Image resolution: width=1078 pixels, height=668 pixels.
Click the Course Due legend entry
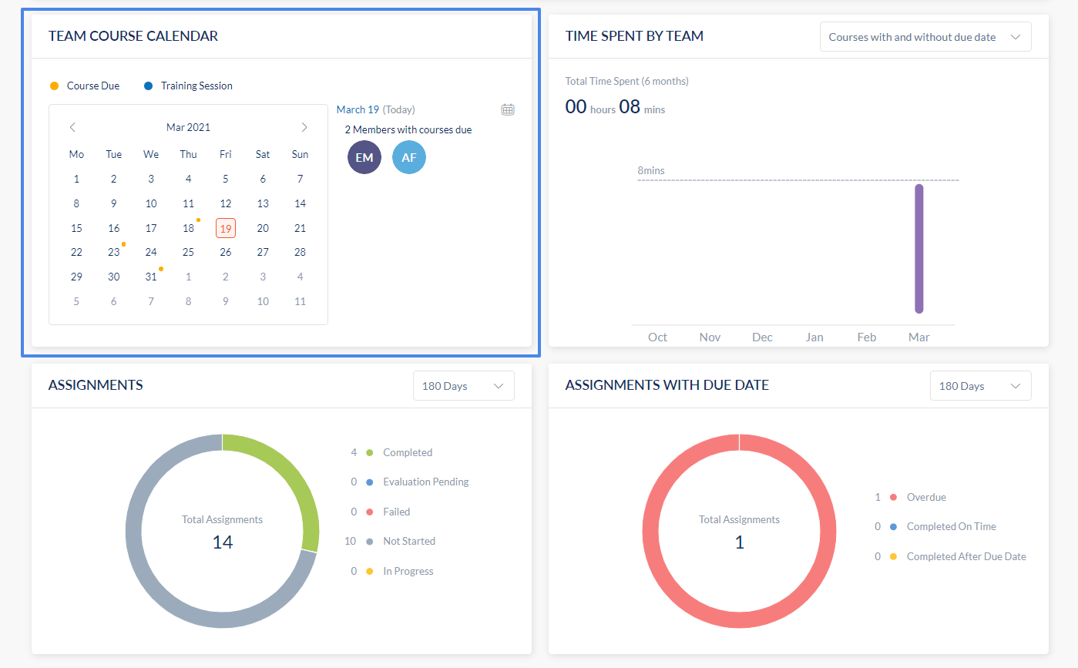[85, 86]
